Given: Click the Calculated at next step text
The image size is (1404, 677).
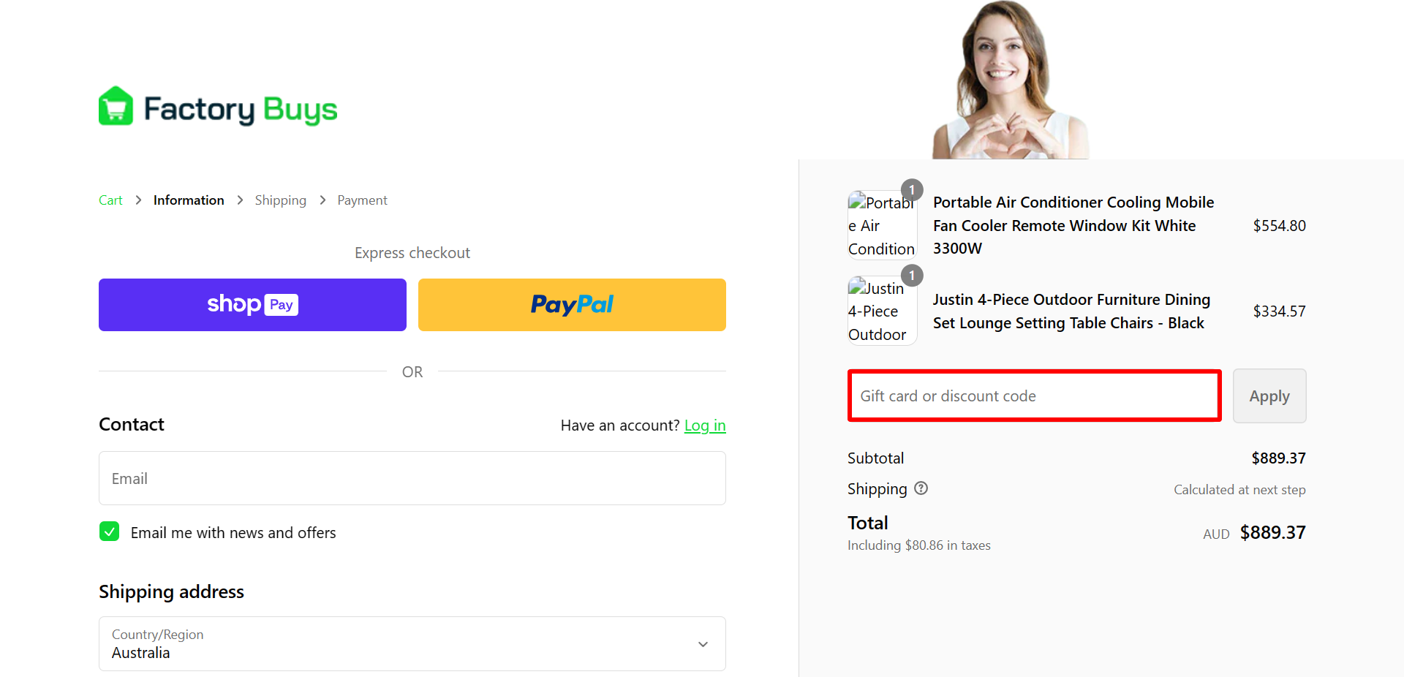Looking at the screenshot, I should click(1239, 490).
